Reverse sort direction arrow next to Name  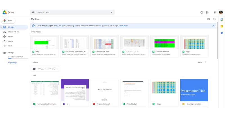(205, 62)
